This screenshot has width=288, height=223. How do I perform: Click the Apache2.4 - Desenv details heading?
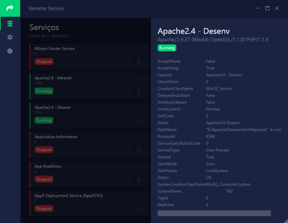(194, 31)
